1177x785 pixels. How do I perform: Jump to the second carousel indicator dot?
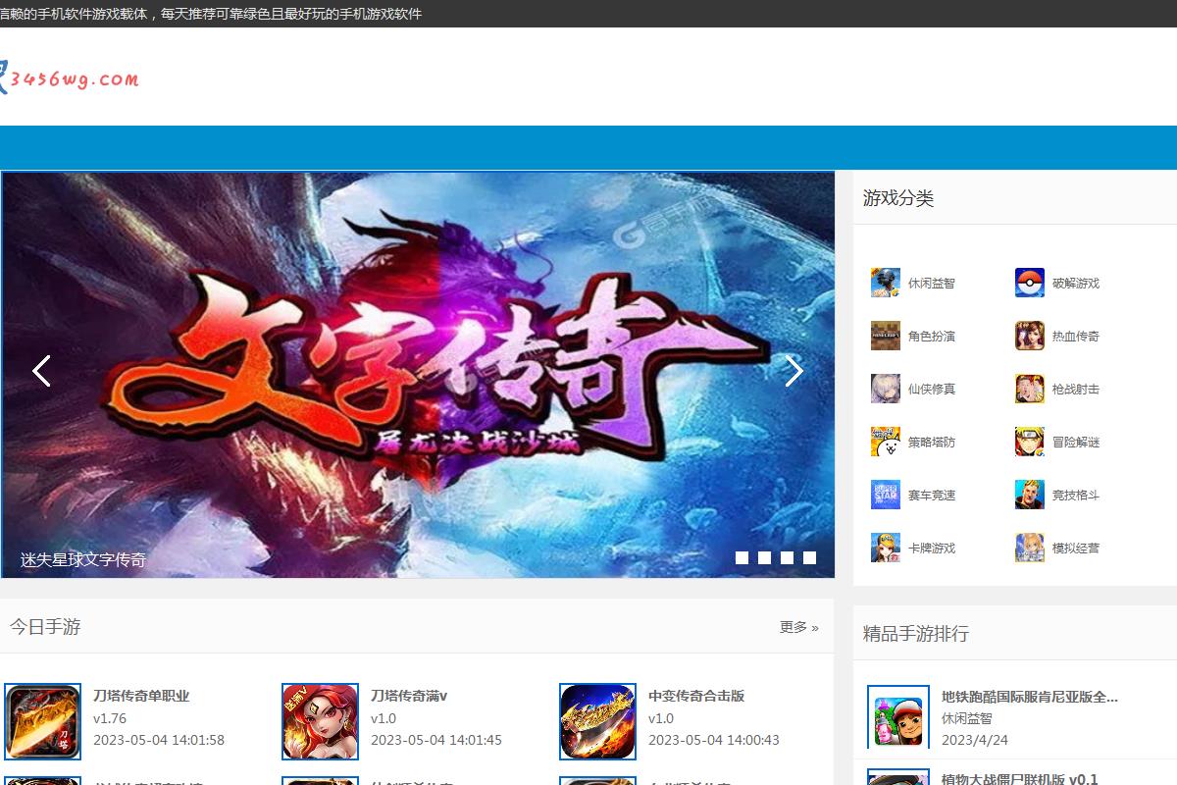click(765, 557)
